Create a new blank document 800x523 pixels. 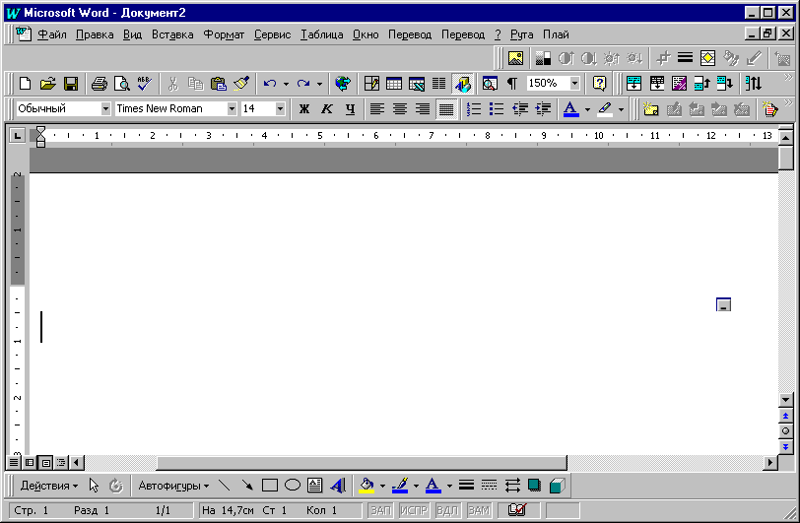[x=25, y=83]
